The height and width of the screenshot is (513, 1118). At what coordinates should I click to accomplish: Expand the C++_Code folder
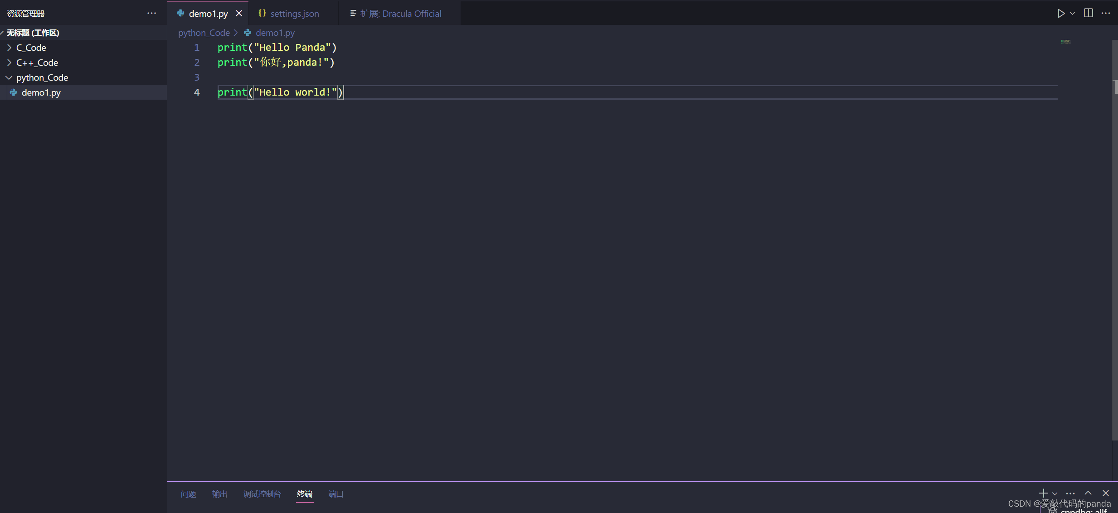click(37, 63)
